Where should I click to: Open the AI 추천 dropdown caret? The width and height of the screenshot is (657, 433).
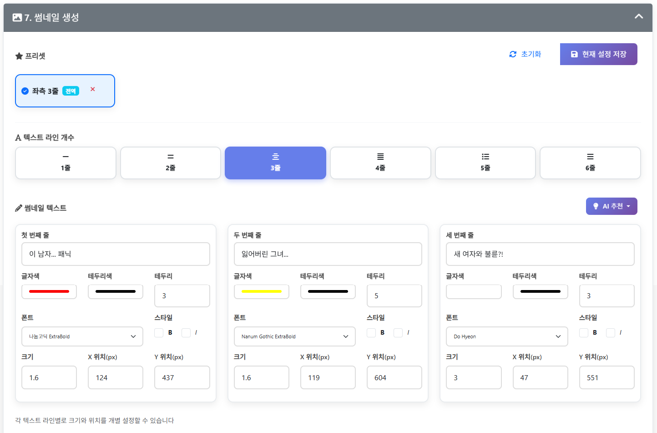click(x=628, y=206)
